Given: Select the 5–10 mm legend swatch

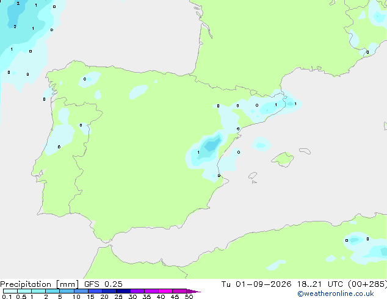Looking at the screenshot, I should coord(67,291).
